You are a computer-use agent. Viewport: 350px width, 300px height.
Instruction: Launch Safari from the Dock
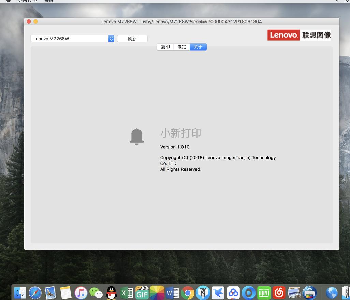[35, 292]
